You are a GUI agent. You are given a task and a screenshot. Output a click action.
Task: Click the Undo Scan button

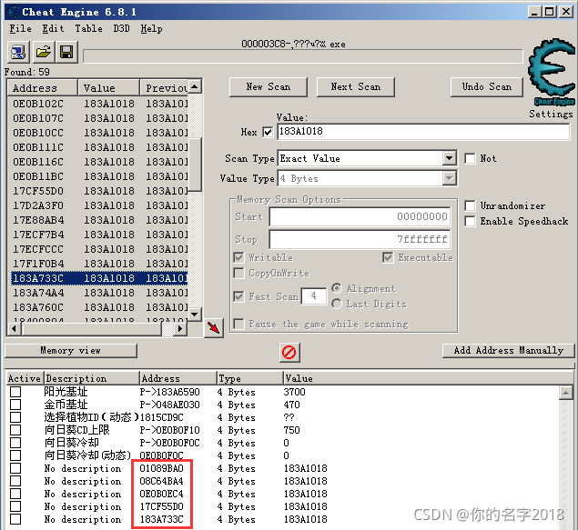coord(487,87)
